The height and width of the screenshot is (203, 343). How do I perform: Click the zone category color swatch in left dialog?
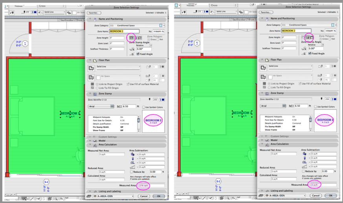[x=161, y=26]
